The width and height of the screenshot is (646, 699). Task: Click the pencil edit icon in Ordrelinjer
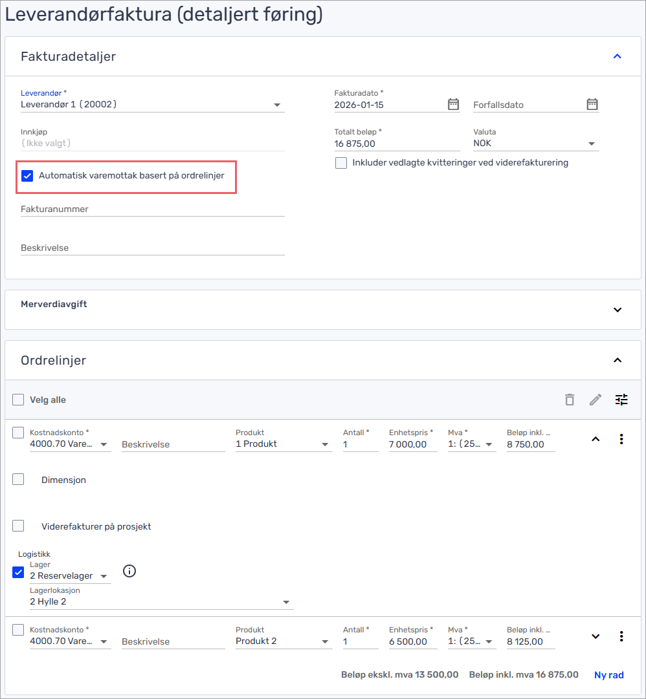pos(596,400)
